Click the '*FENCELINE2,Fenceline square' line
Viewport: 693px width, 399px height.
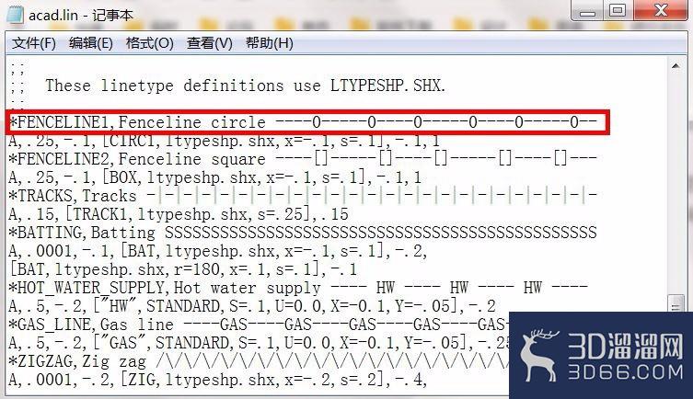[303, 159]
